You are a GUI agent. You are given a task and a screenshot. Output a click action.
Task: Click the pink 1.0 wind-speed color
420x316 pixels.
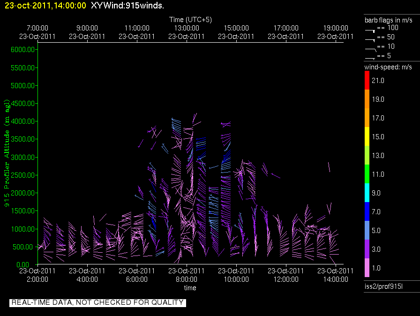[x=367, y=268]
